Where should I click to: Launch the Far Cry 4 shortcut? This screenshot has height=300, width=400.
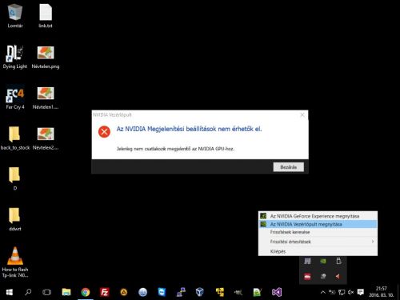tap(15, 98)
